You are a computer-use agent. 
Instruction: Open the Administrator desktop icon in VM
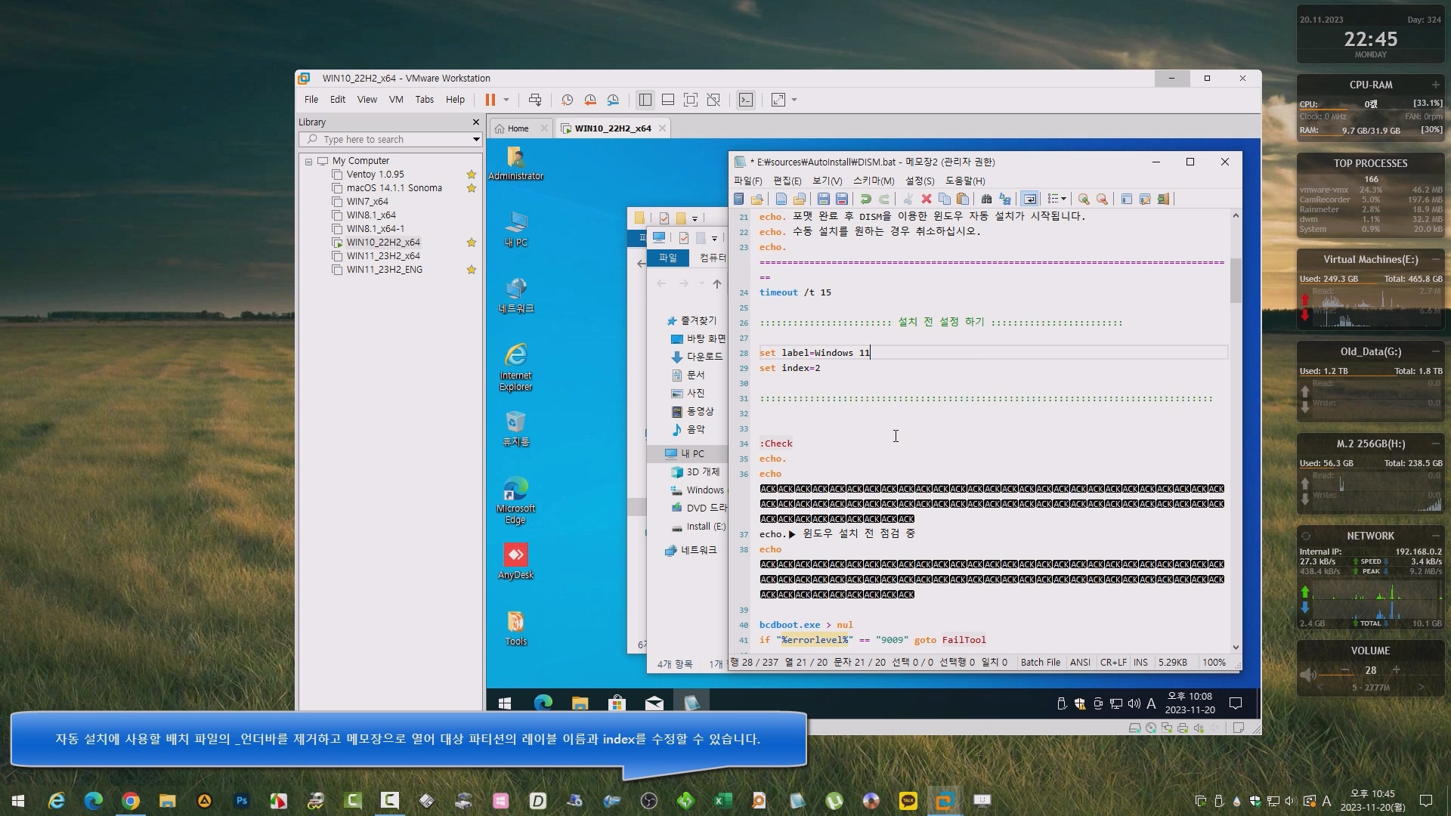[x=516, y=163]
